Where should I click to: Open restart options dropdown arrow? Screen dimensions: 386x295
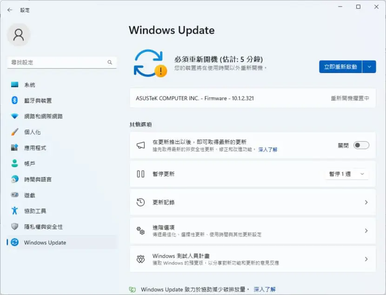click(369, 66)
